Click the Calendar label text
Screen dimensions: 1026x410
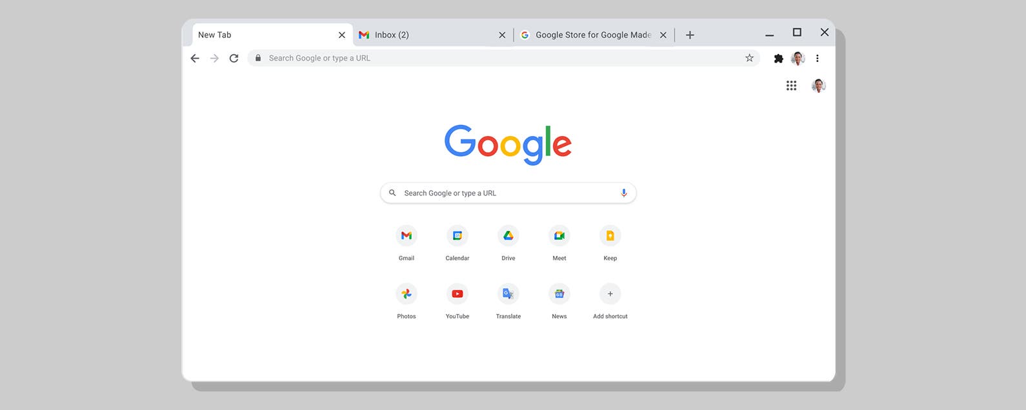pos(458,258)
